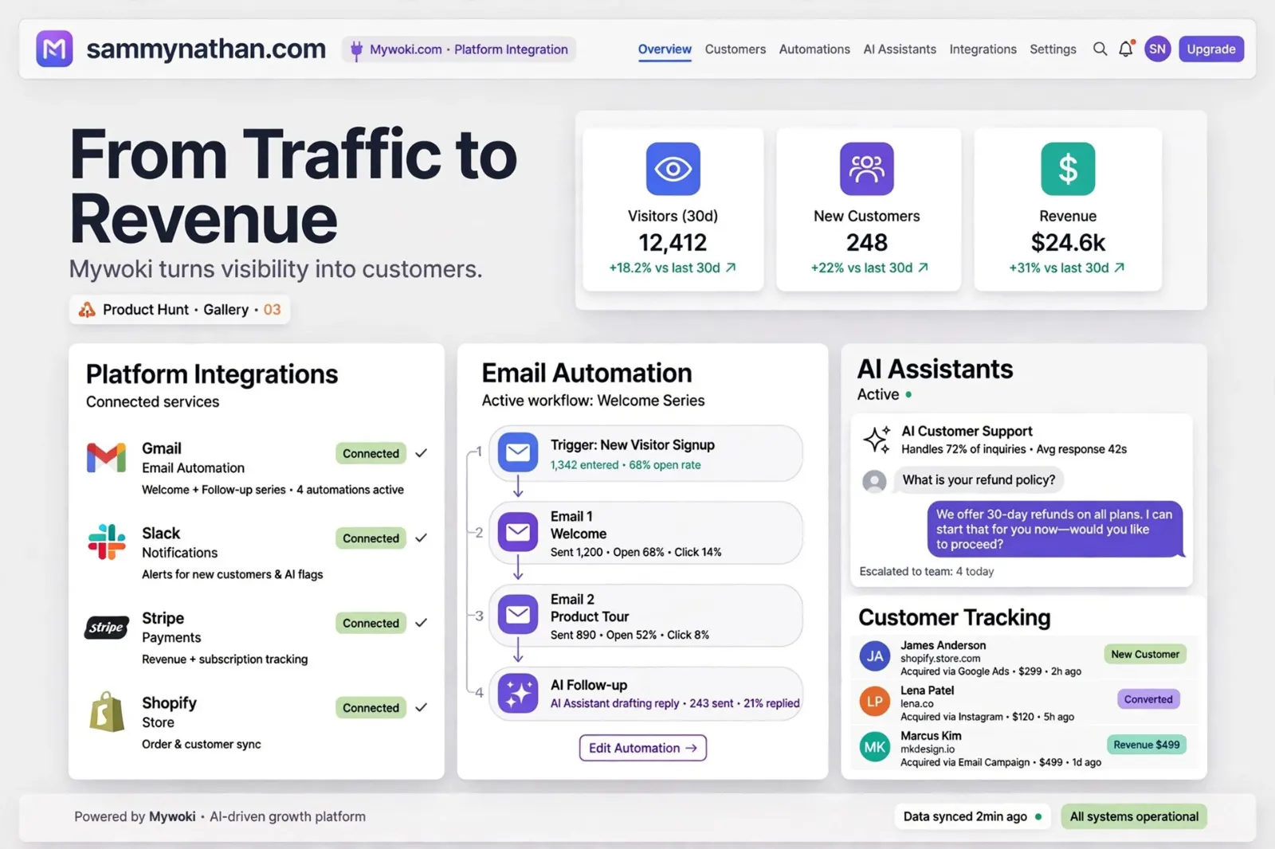This screenshot has width=1275, height=849.
Task: Click the Data synced 2min ago status
Action: pyautogui.click(x=972, y=816)
